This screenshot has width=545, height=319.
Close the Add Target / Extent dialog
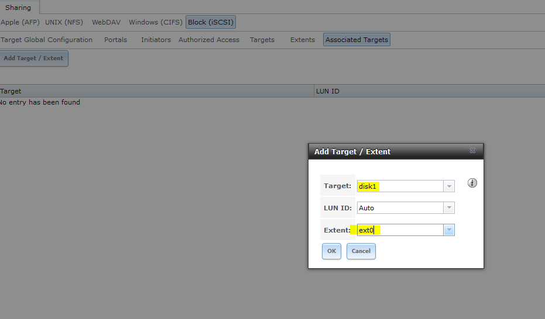(x=472, y=151)
